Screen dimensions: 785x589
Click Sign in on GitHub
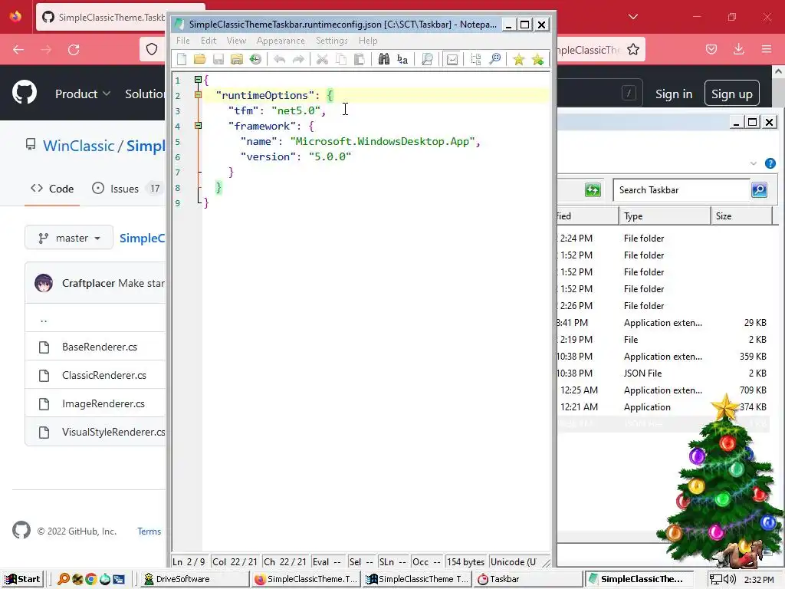click(x=674, y=94)
